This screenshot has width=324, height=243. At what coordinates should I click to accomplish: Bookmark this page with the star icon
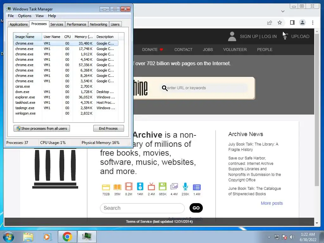280,22
